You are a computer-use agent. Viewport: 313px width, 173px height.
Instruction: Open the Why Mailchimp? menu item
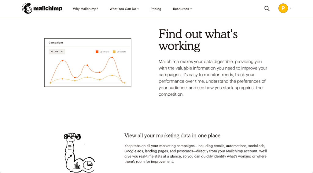coord(86,9)
